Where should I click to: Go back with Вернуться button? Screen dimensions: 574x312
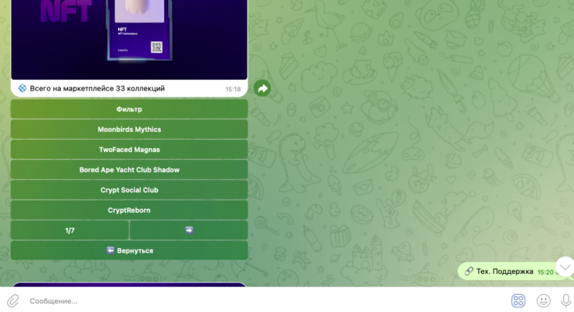click(x=129, y=250)
